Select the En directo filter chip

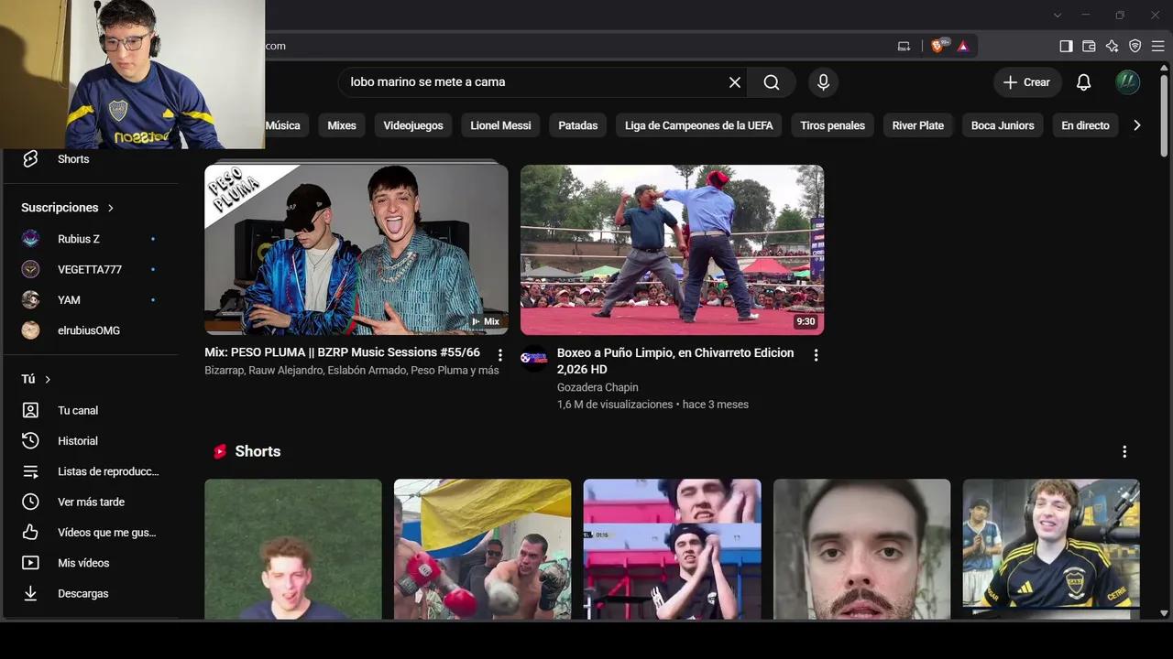click(1086, 125)
